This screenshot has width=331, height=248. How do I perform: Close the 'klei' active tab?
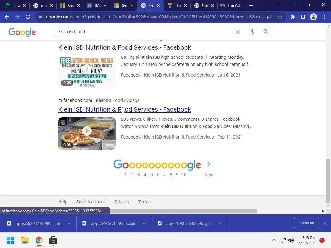pos(159,5)
